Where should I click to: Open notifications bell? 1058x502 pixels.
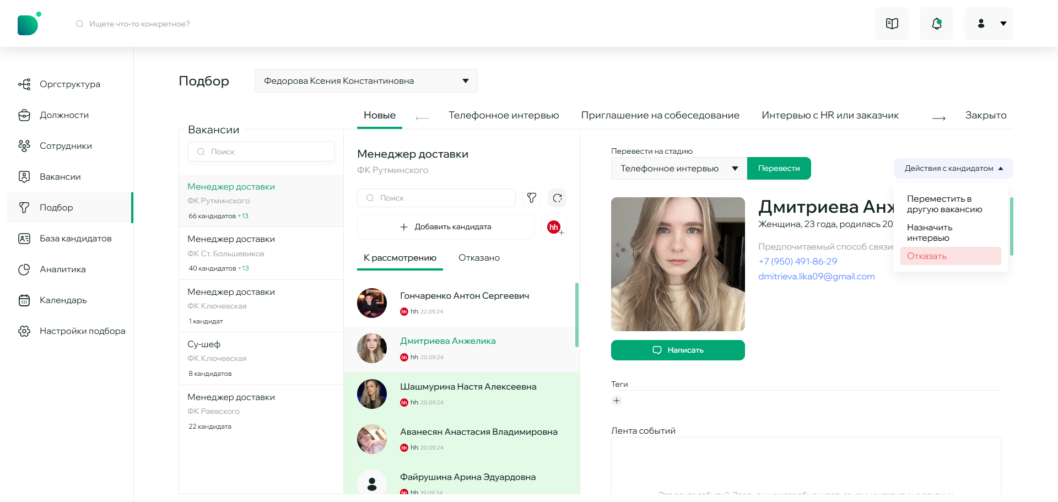(936, 24)
